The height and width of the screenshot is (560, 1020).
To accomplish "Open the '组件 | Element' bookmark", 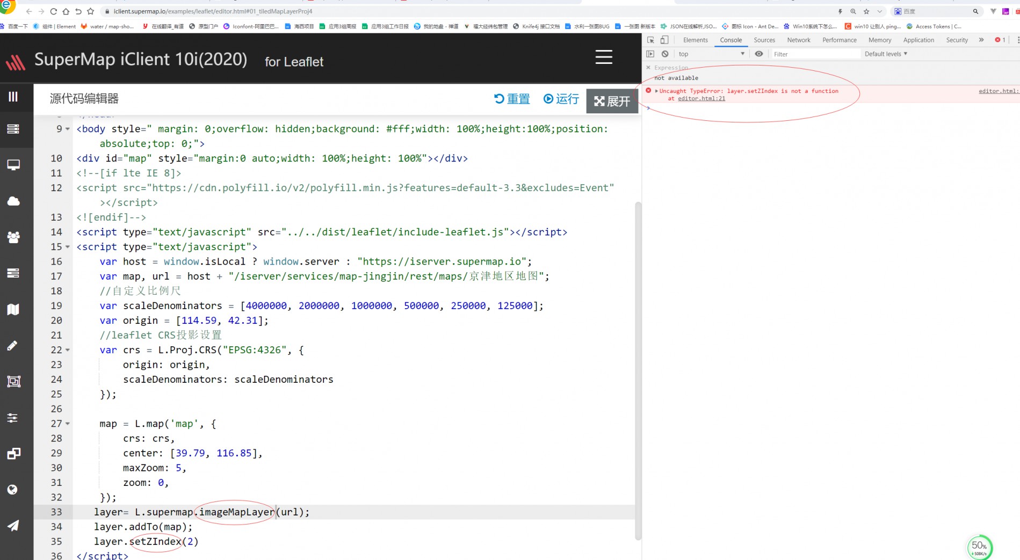I will pos(54,26).
